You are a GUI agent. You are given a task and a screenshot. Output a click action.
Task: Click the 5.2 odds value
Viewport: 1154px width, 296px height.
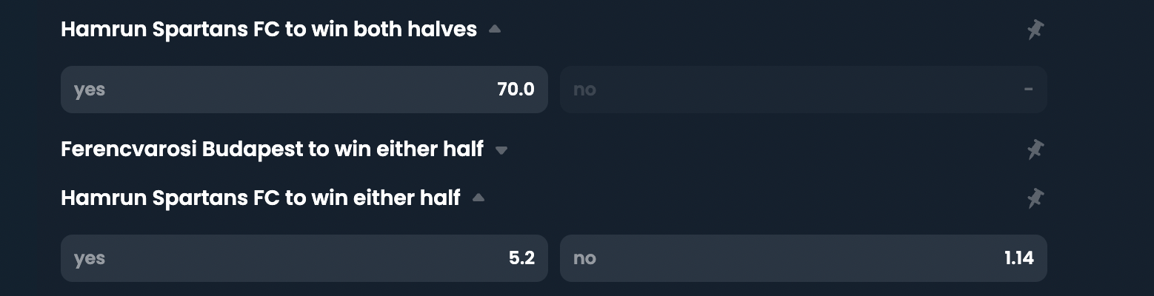[x=521, y=258]
